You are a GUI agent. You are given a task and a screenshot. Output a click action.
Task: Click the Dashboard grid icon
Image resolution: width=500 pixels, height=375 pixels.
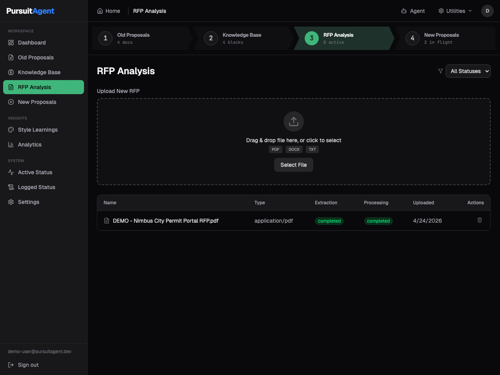pyautogui.click(x=11, y=43)
